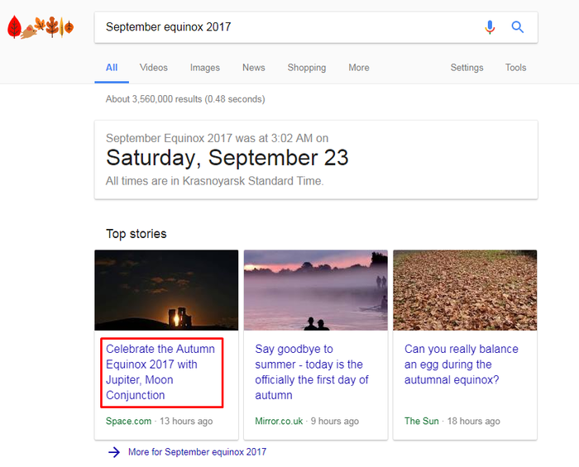Select the All results tab
This screenshot has height=467, width=579.
click(112, 68)
